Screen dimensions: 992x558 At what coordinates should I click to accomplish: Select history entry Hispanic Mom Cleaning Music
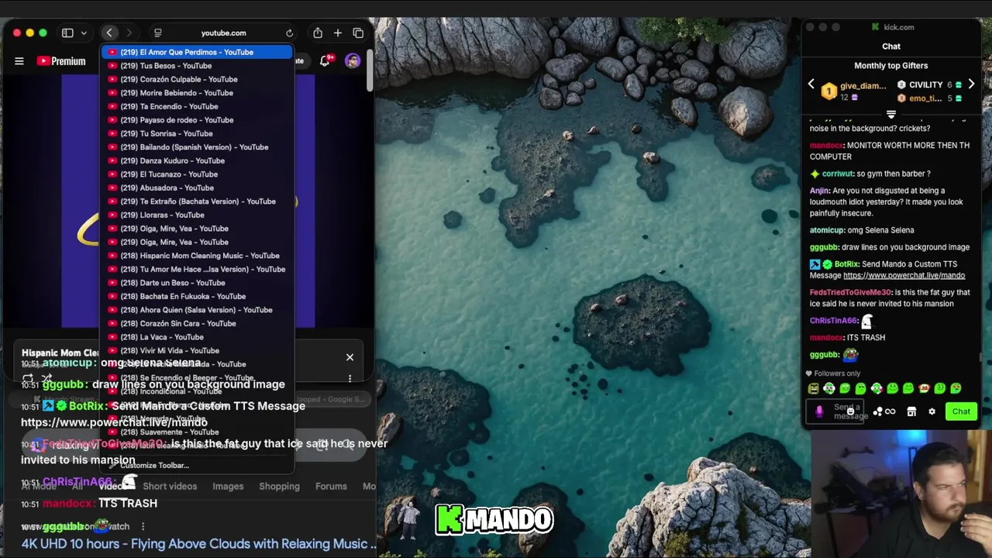pyautogui.click(x=197, y=256)
